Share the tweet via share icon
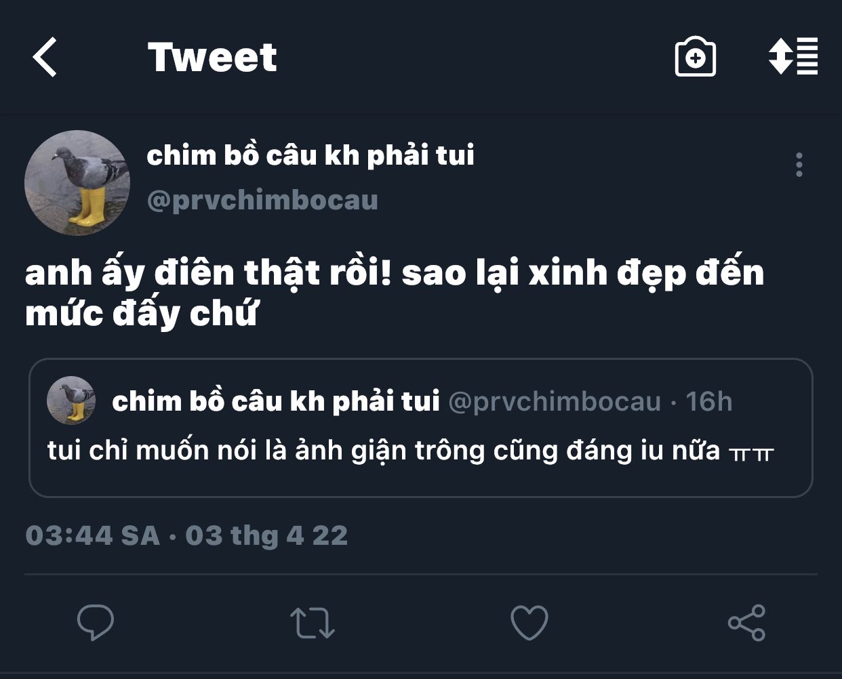Screen dimensions: 842x679 coord(746,623)
